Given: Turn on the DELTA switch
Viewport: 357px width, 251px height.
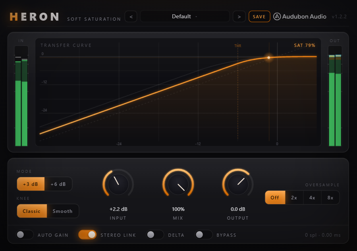Looking at the screenshot, I should pos(155,235).
